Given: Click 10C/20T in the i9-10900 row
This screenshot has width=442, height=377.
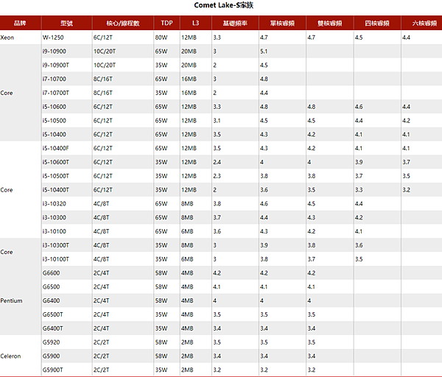Looking at the screenshot, I should (x=105, y=52).
